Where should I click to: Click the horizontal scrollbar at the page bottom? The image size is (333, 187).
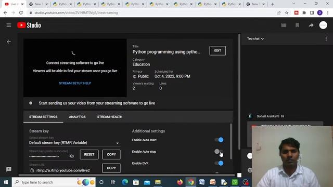click(x=127, y=175)
